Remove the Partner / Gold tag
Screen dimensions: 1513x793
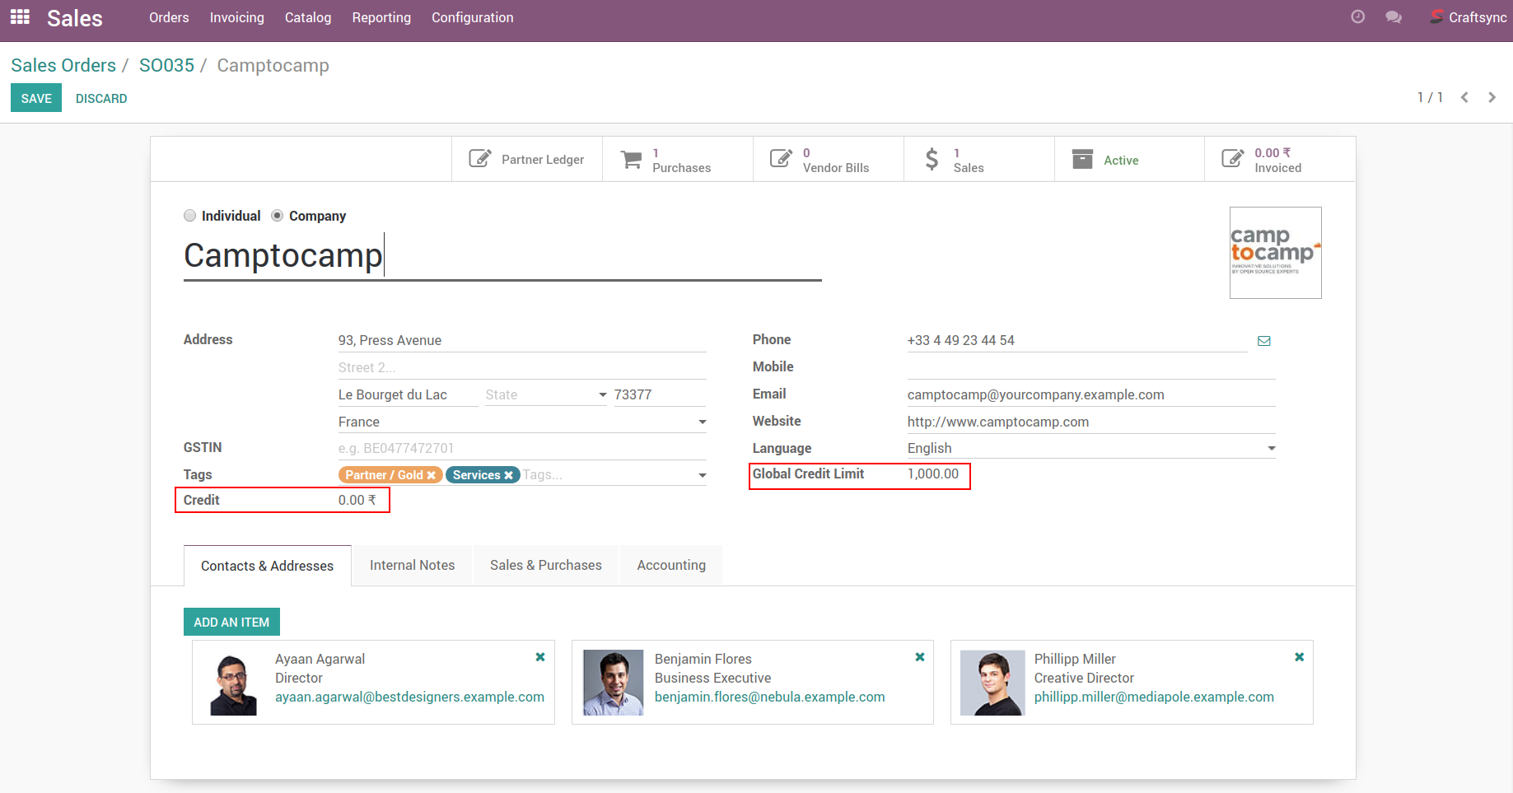pos(431,475)
